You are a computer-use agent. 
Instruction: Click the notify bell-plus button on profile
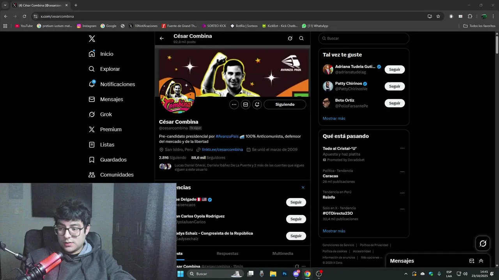(257, 104)
